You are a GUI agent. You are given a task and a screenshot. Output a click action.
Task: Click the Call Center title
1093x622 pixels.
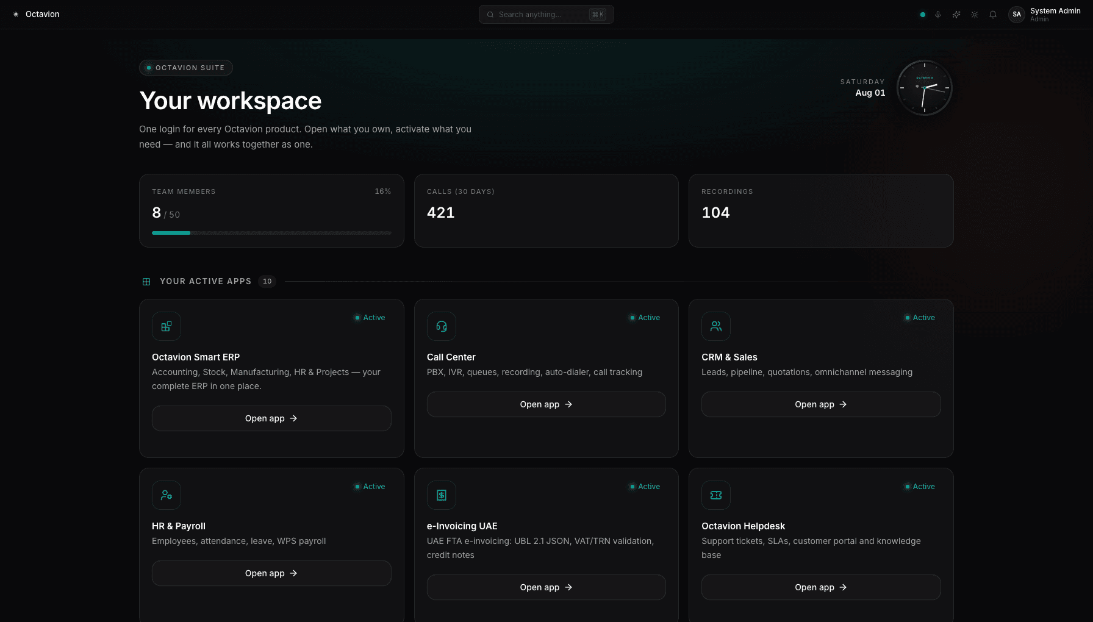pos(451,357)
